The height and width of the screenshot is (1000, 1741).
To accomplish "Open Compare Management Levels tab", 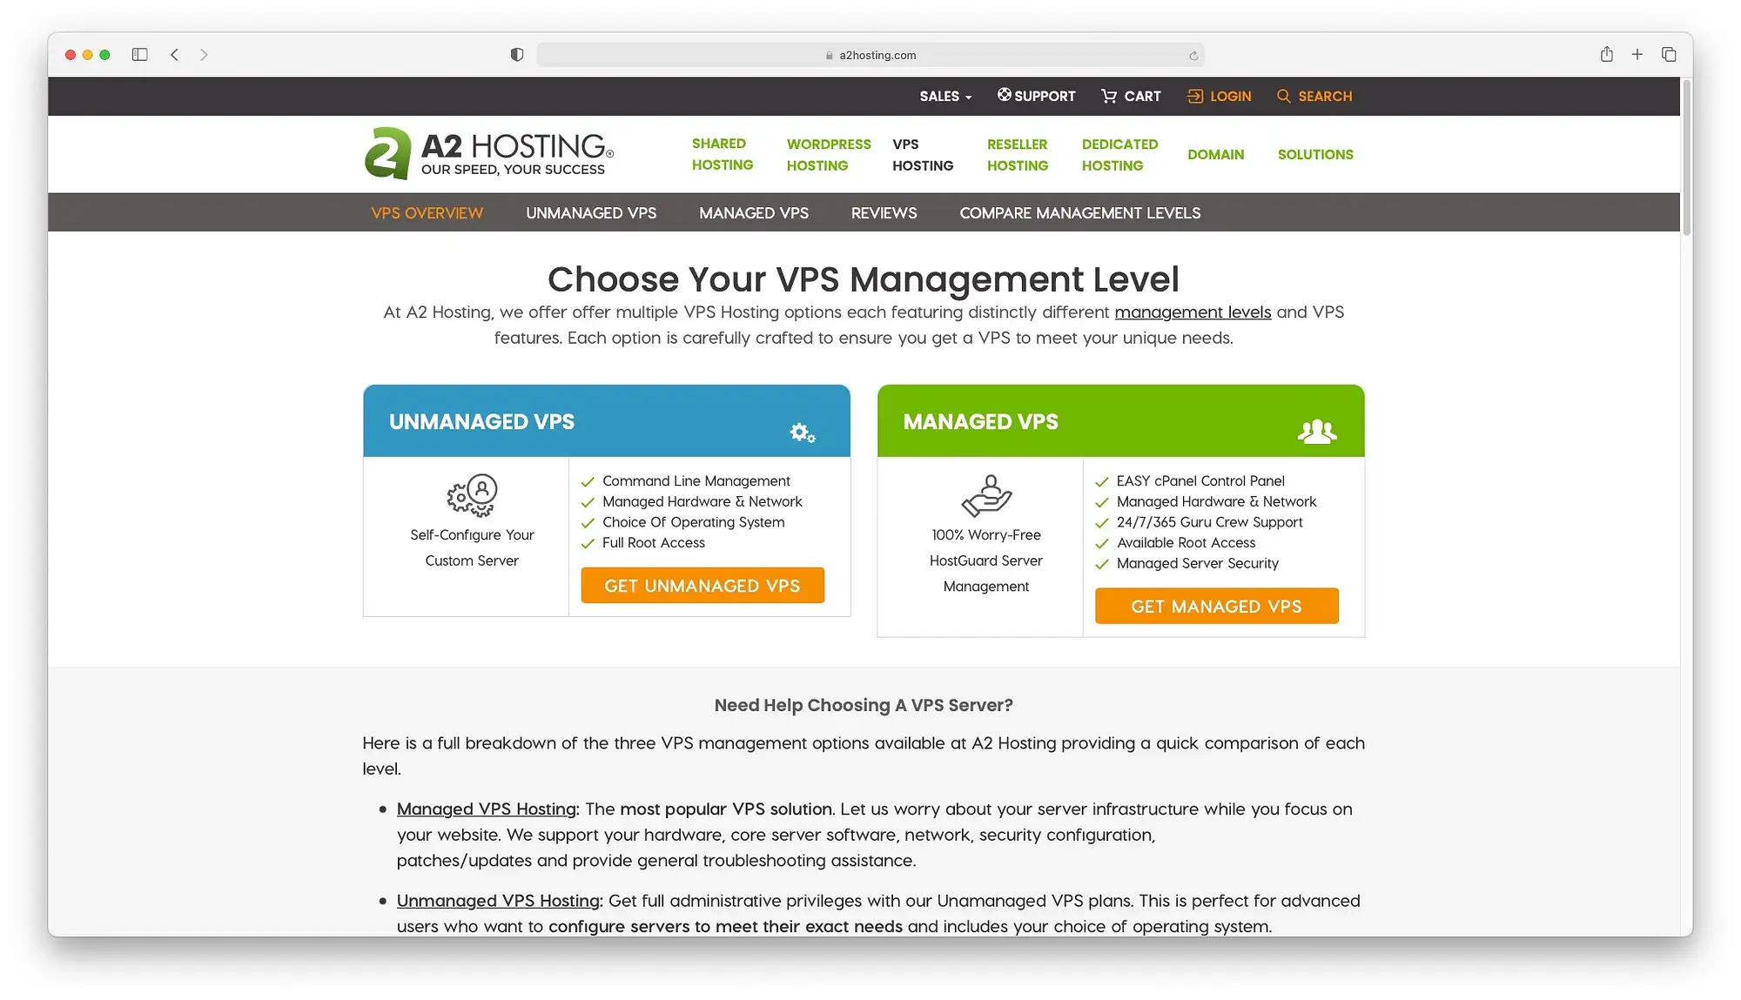I will [x=1079, y=211].
